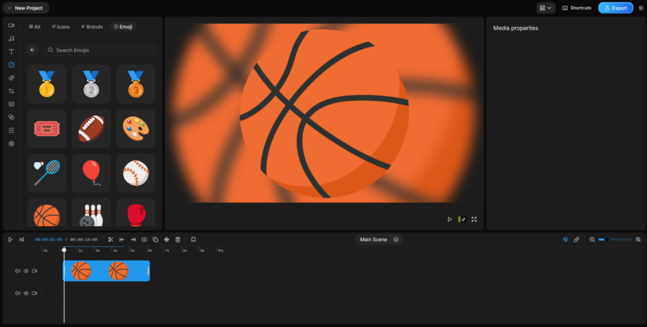The width and height of the screenshot is (647, 327).
Task: Toggle the light/dark theme sun icon
Action: click(x=639, y=8)
